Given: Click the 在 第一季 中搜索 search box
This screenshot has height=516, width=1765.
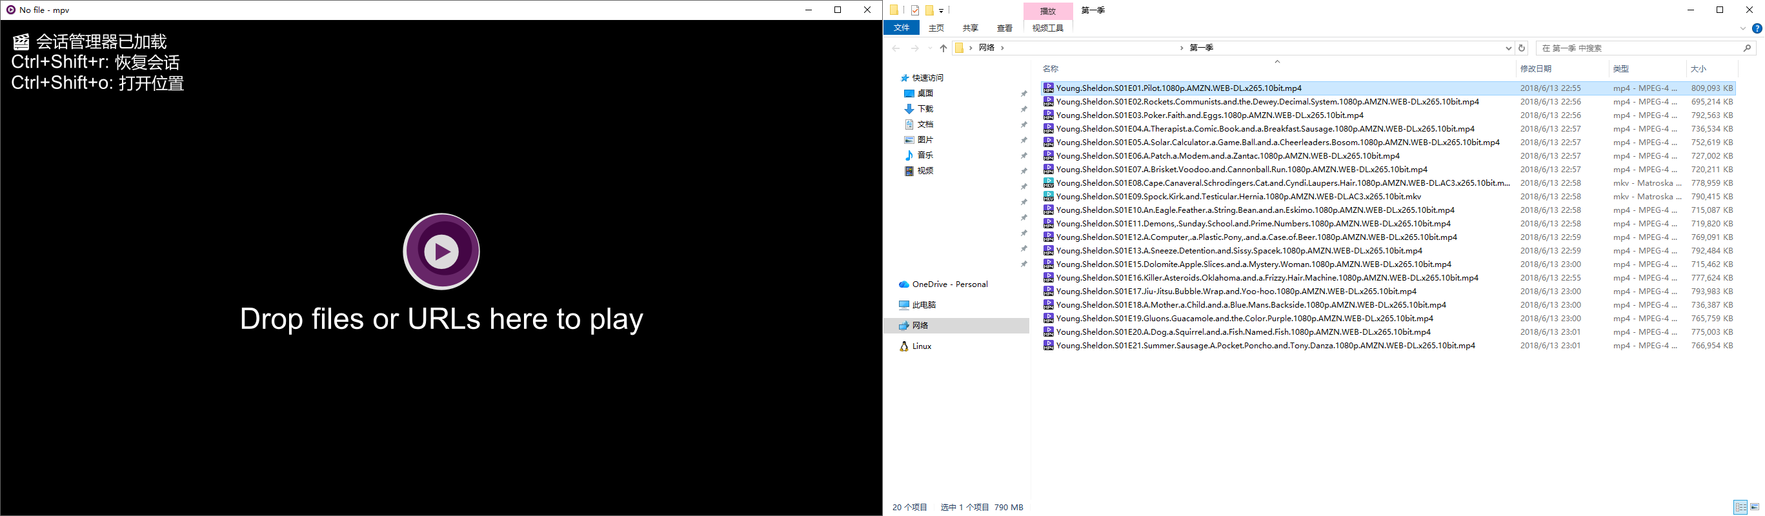Looking at the screenshot, I should click(1638, 48).
